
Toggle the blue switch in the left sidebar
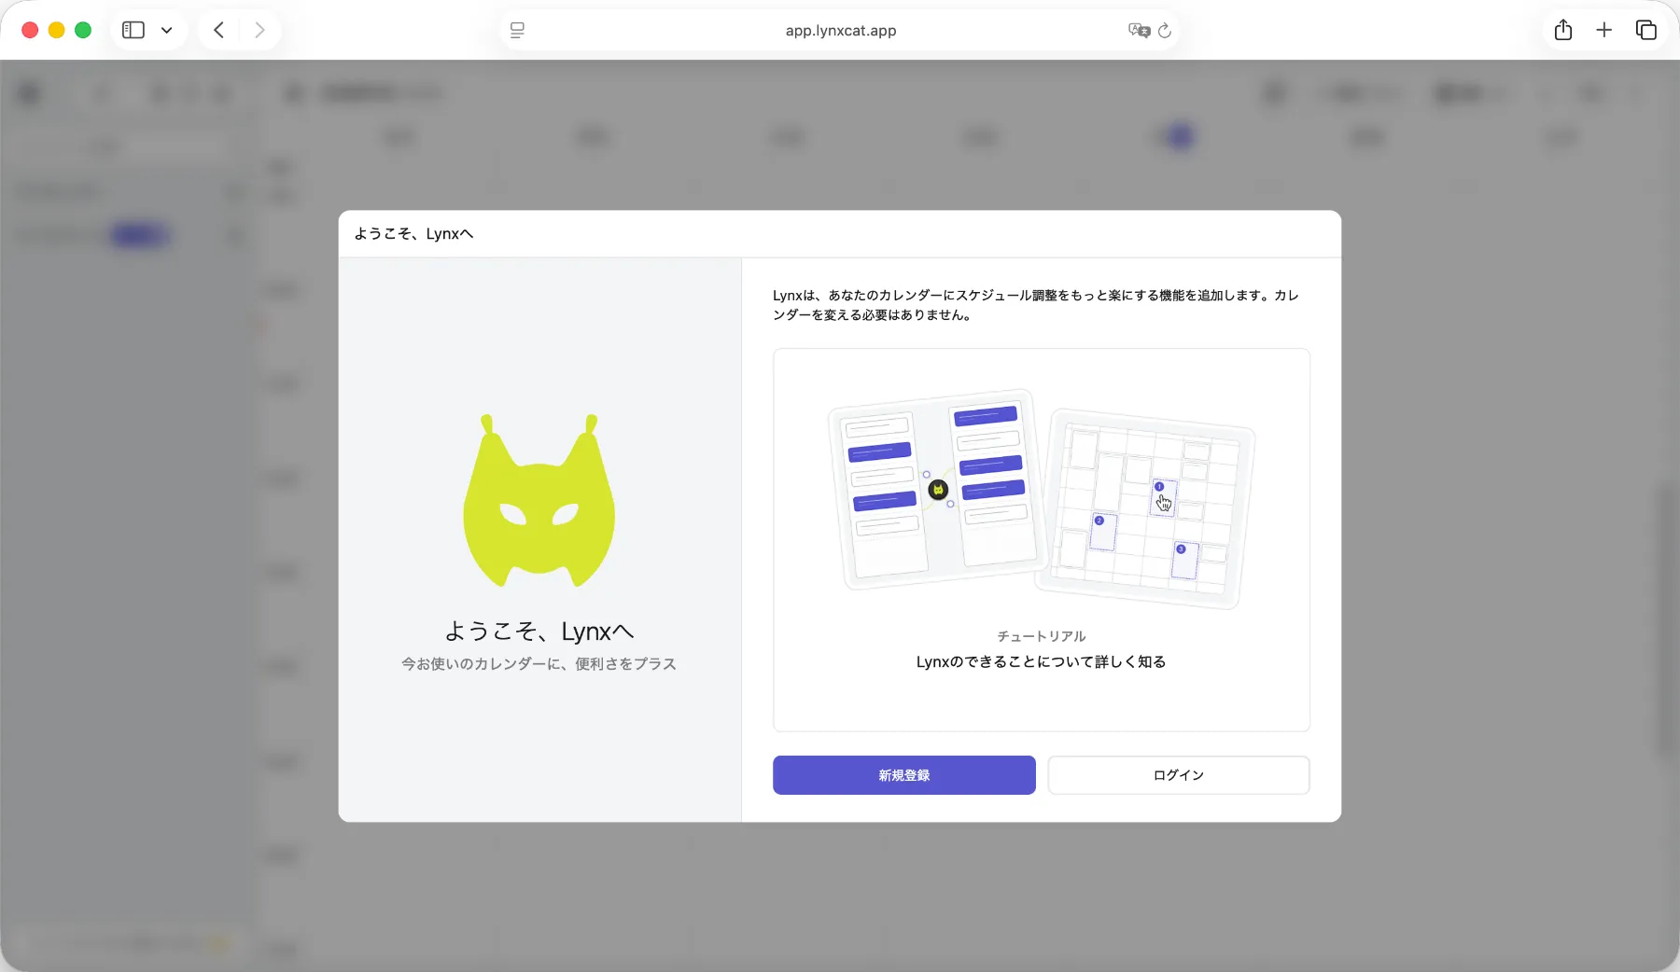140,235
